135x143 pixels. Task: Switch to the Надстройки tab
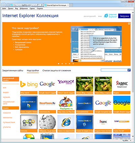33,71
